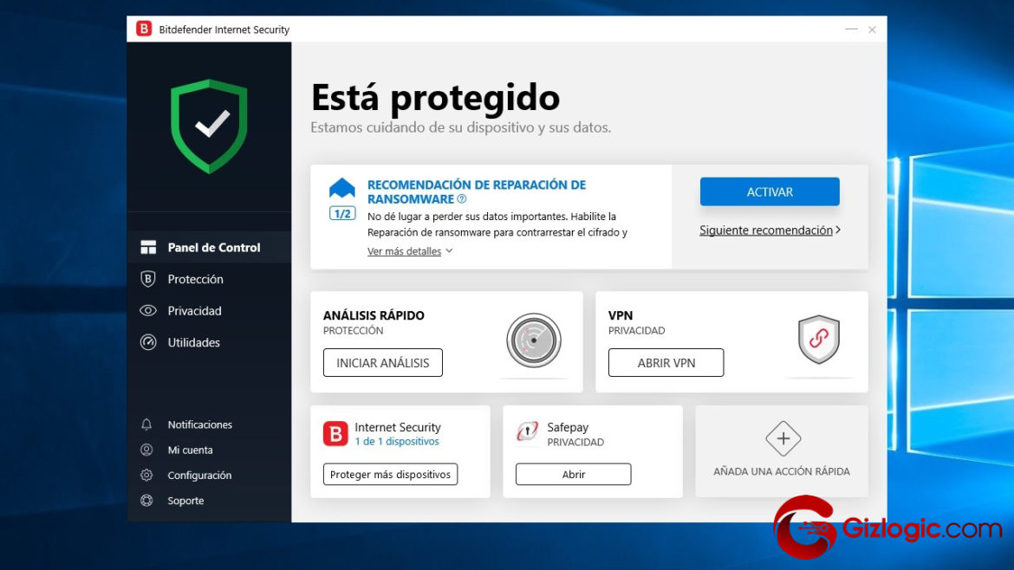Click the Quick Scan radar icon
This screenshot has height=570, width=1014.
[534, 340]
